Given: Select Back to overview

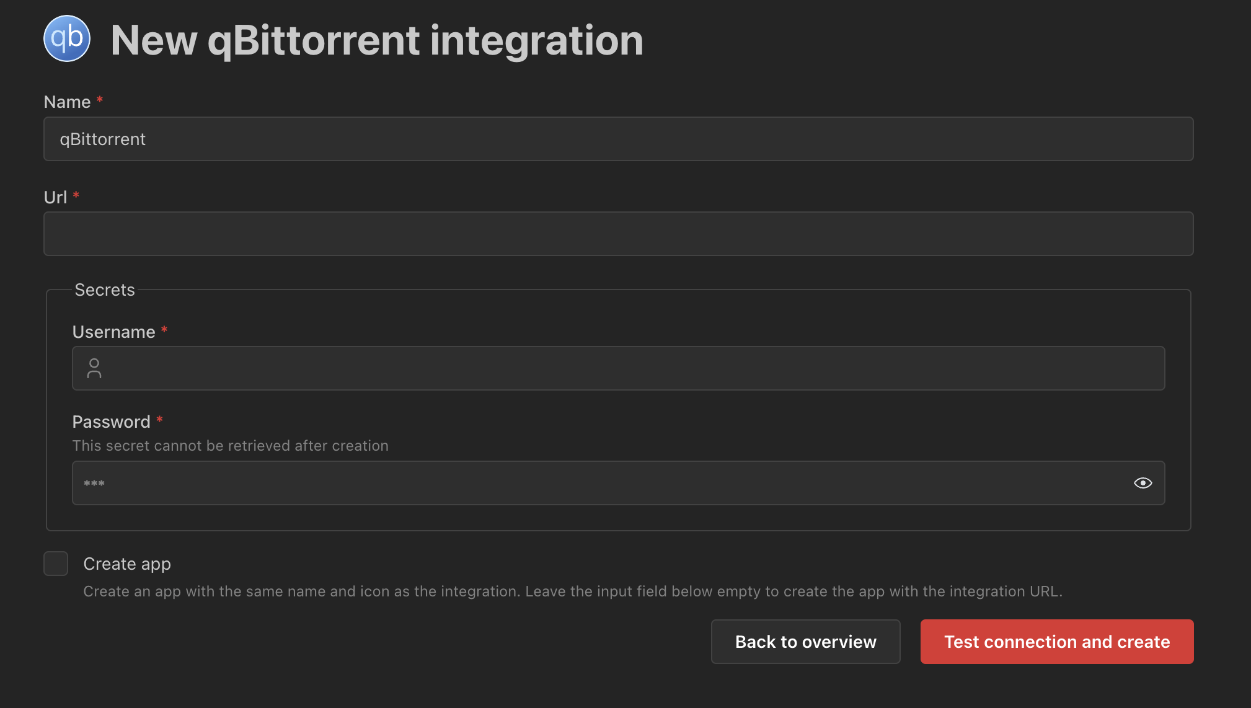Looking at the screenshot, I should (x=805, y=642).
